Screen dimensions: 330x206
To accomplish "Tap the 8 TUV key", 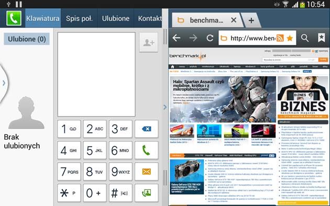I will click(x=95, y=171).
